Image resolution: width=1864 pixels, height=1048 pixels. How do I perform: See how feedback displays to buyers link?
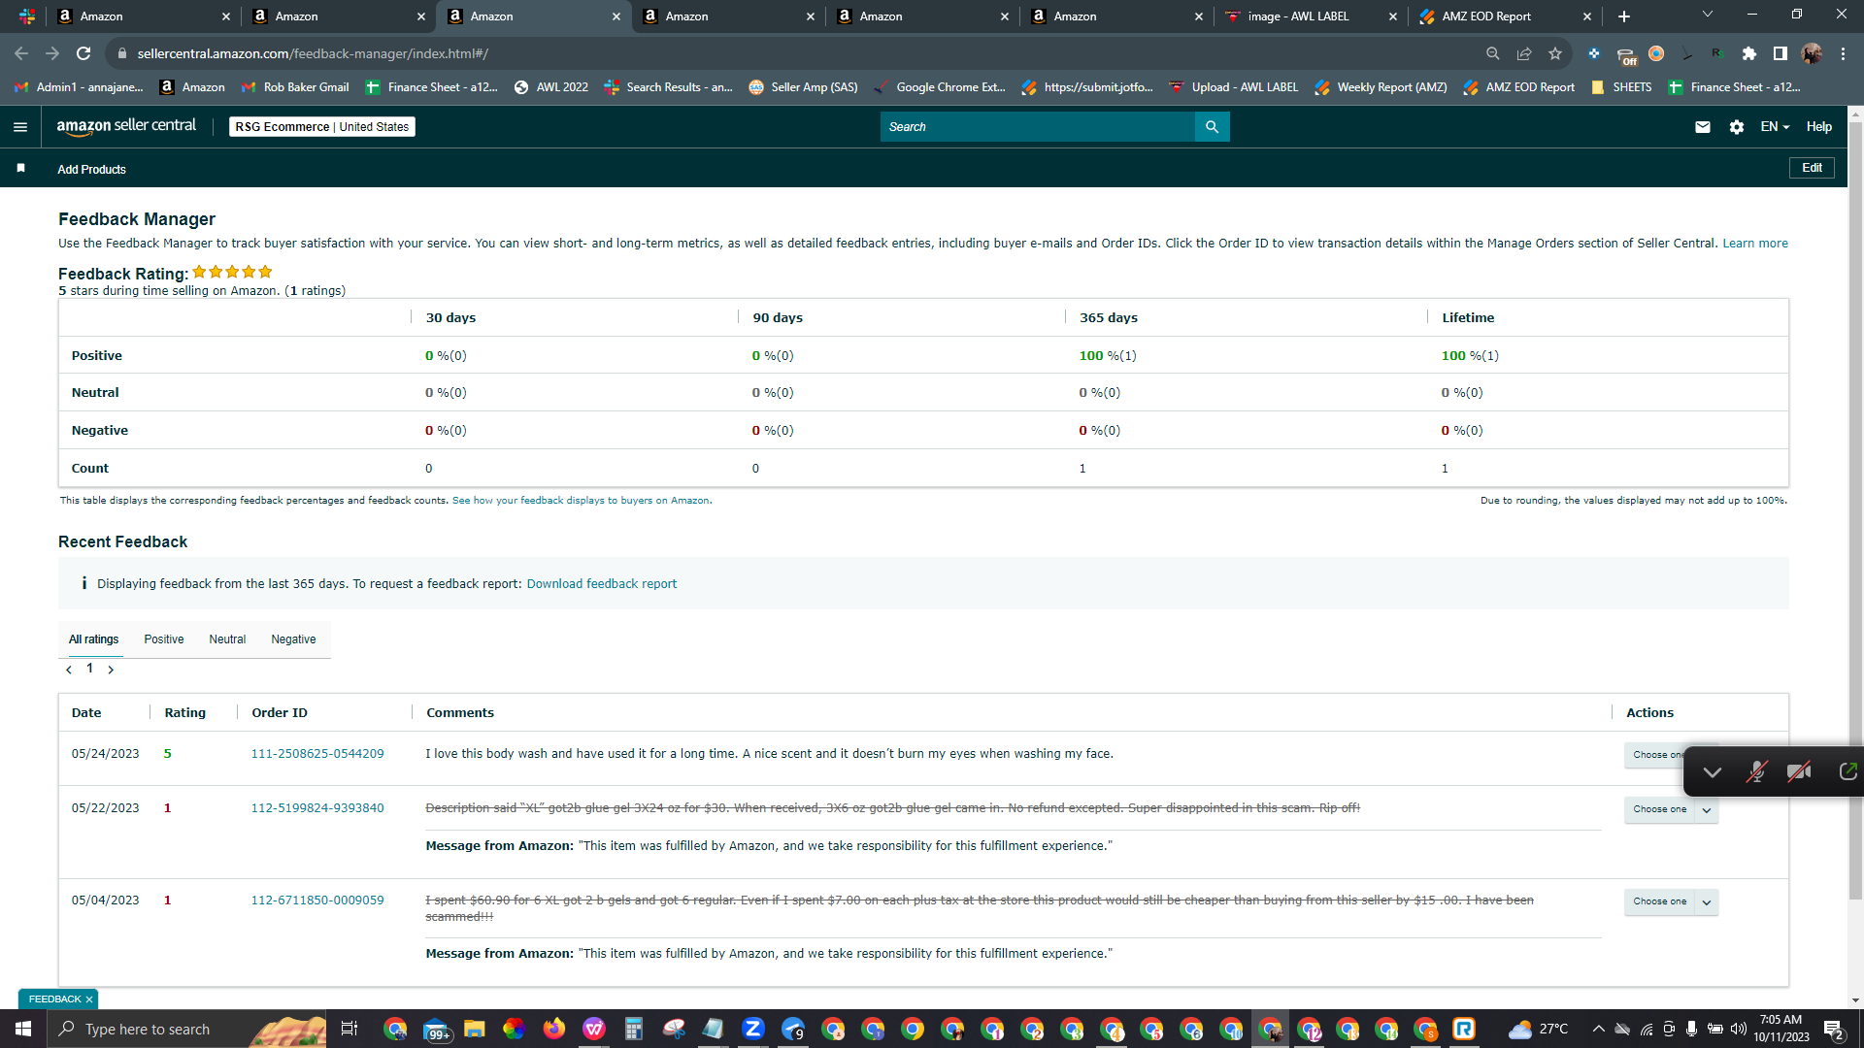[x=581, y=501]
